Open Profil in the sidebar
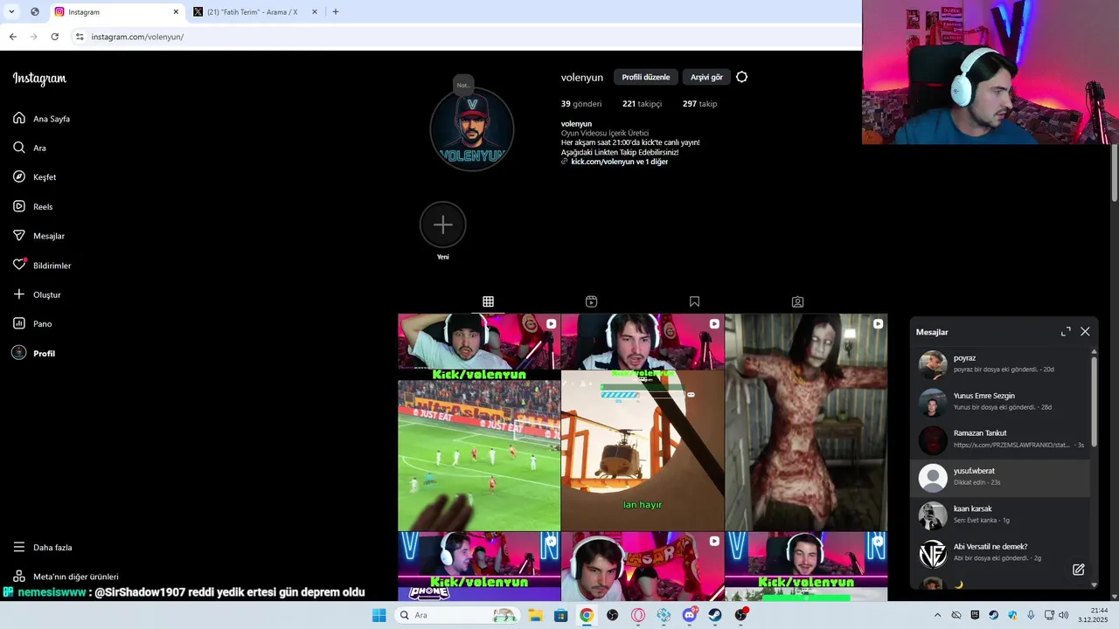Image resolution: width=1119 pixels, height=629 pixels. click(x=33, y=353)
